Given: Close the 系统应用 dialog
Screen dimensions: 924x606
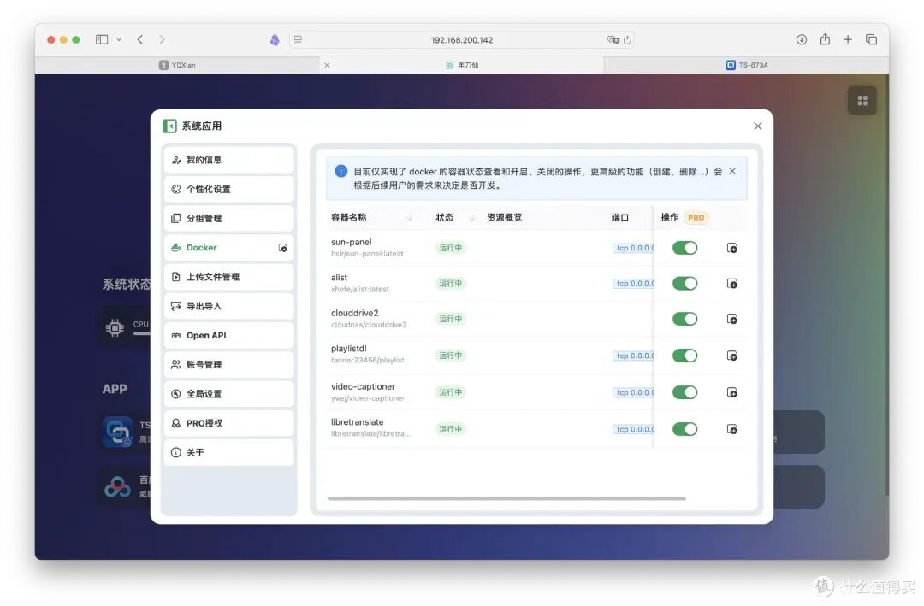Looking at the screenshot, I should pos(758,126).
